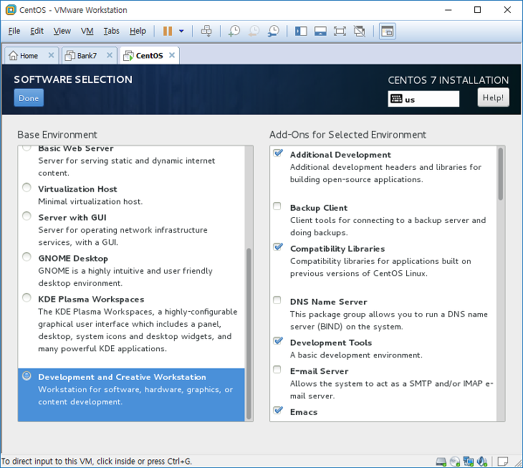
Task: Open the Edit menu
Action: [x=37, y=31]
